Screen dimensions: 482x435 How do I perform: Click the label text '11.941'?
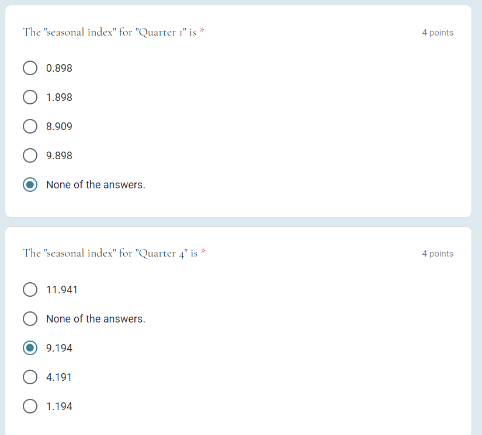coord(61,289)
